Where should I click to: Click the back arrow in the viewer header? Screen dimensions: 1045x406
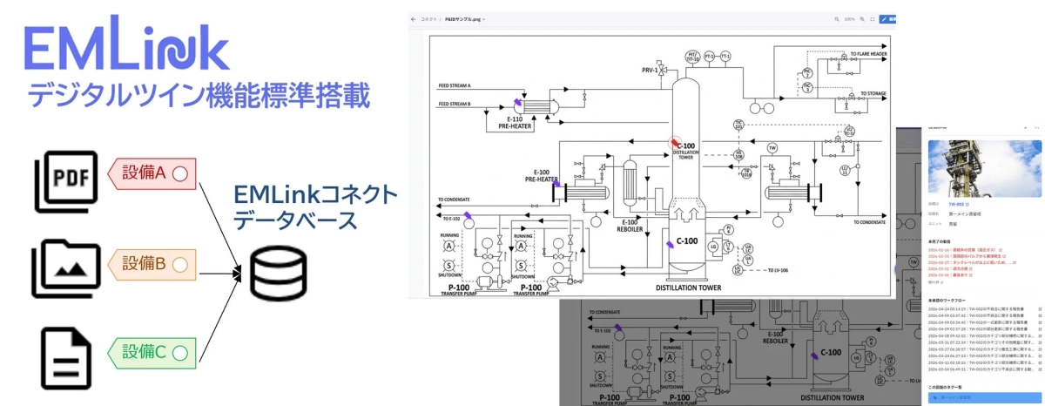pyautogui.click(x=415, y=18)
